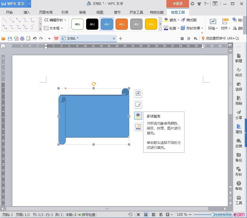Open print preview from the quick access toolbar
Screen dimensions: 247x218
pyautogui.click(x=29, y=38)
